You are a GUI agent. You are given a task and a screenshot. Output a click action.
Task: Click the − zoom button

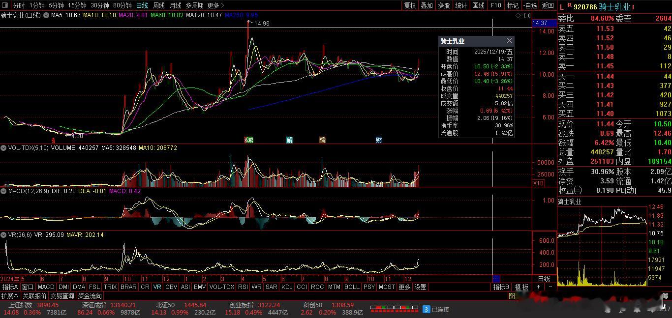(550, 287)
